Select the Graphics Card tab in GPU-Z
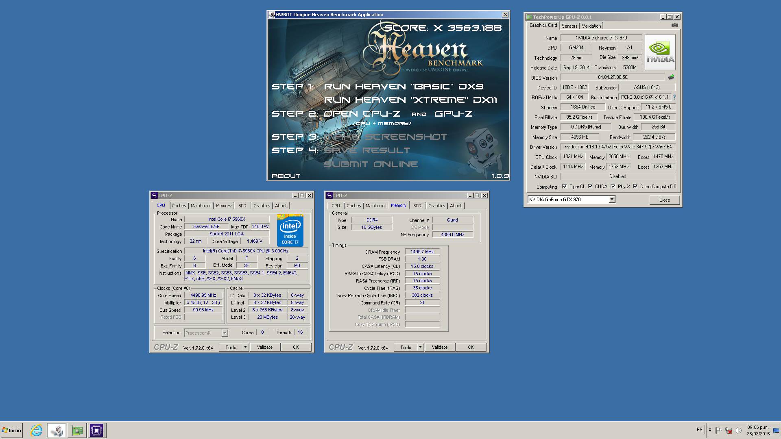Image resolution: width=781 pixels, height=439 pixels. coord(543,25)
